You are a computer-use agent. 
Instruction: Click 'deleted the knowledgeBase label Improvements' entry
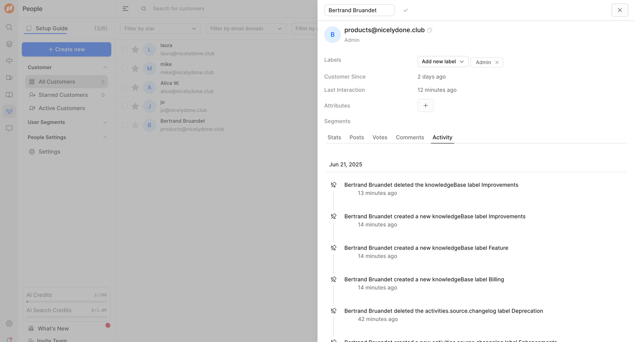[431, 185]
